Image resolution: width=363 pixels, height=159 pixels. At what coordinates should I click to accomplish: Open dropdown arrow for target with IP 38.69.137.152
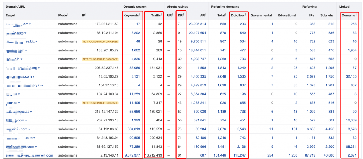tap(36, 147)
